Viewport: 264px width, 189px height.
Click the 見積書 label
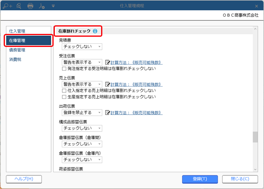65,40
